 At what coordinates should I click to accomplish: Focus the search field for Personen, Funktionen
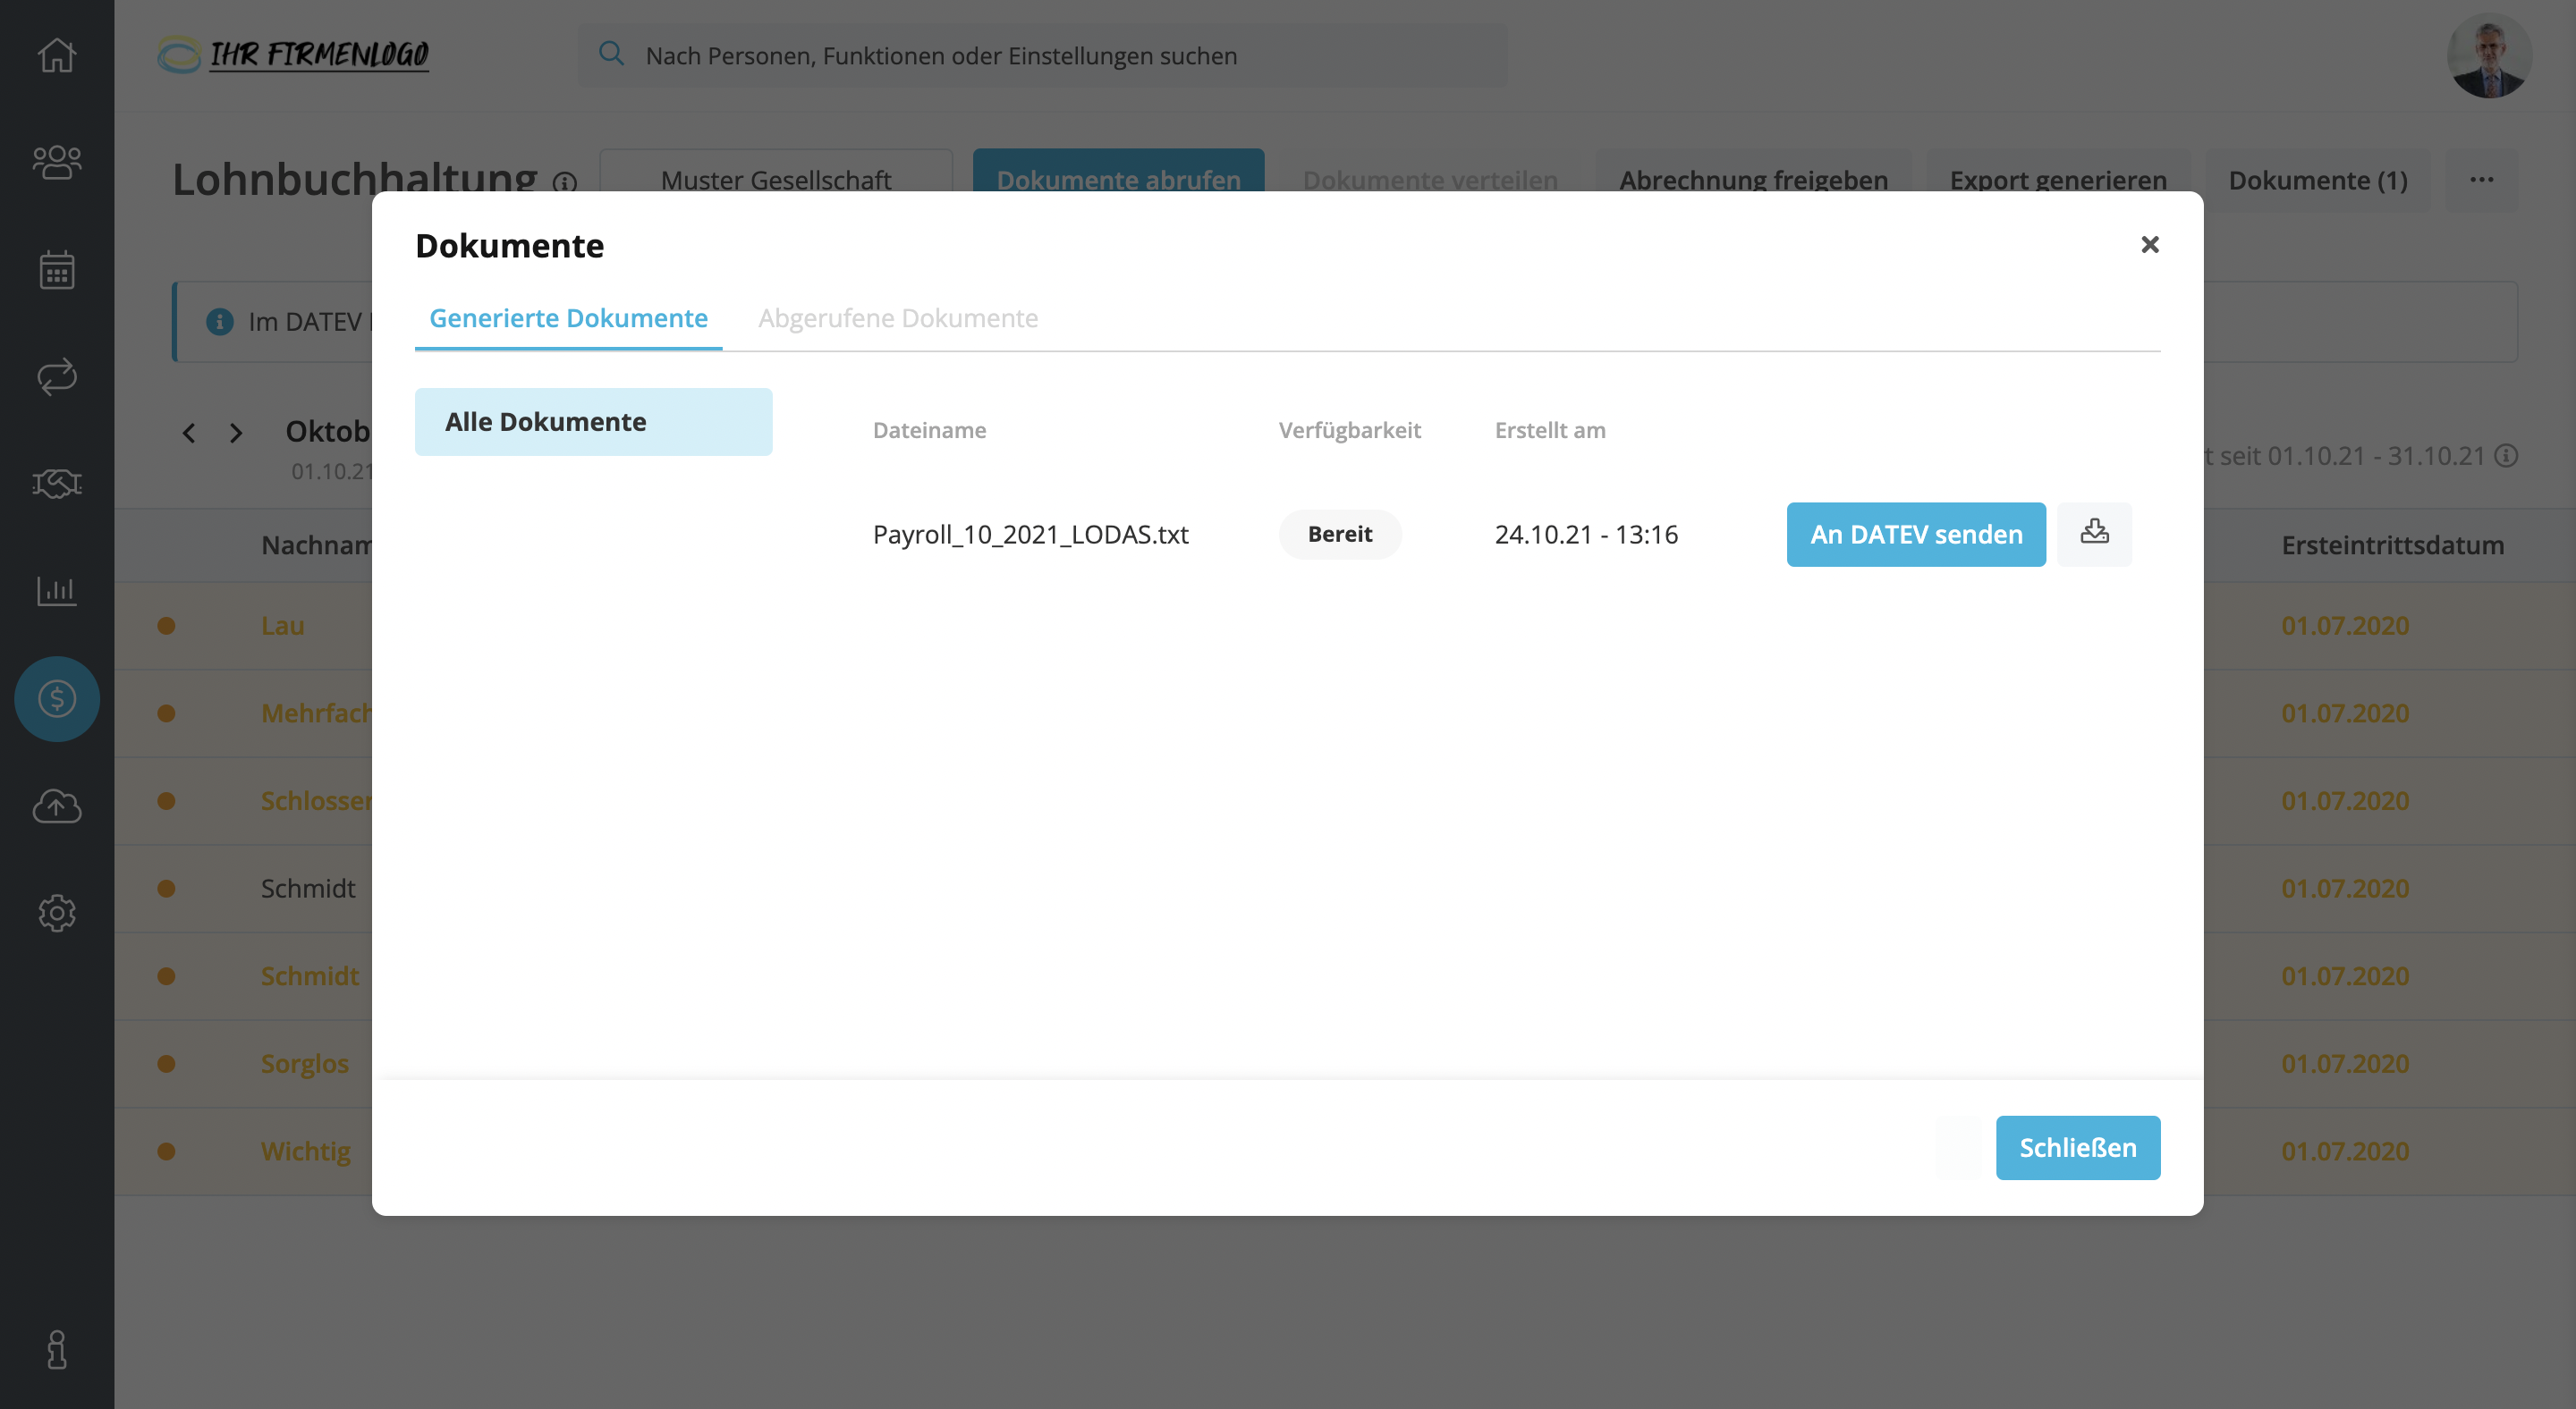tap(1042, 55)
